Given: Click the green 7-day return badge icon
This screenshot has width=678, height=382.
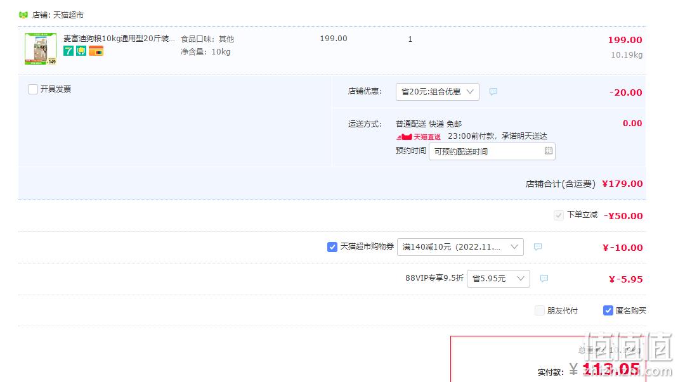Looking at the screenshot, I should (x=68, y=51).
